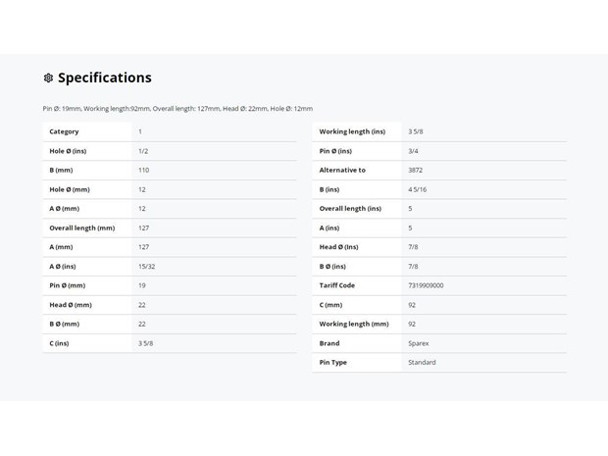The height and width of the screenshot is (456, 608).
Task: Click the Brand value Sparex
Action: pyautogui.click(x=419, y=343)
